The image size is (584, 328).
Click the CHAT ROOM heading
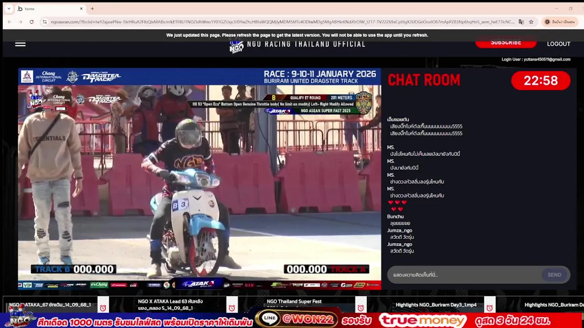pos(424,80)
